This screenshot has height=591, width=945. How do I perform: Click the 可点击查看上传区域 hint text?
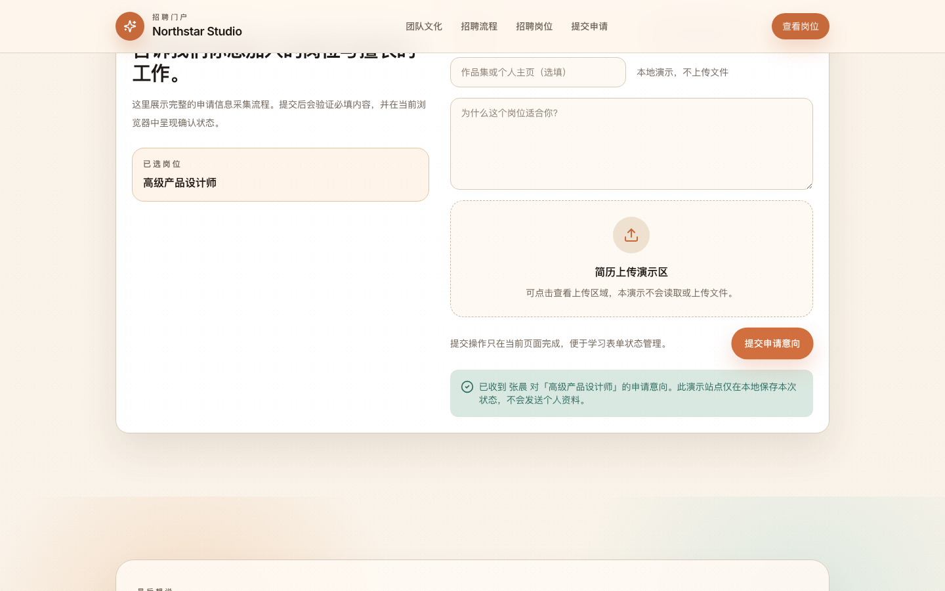click(x=631, y=293)
